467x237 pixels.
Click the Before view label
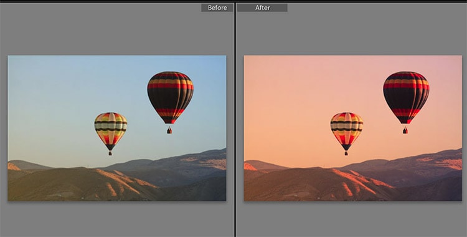217,7
